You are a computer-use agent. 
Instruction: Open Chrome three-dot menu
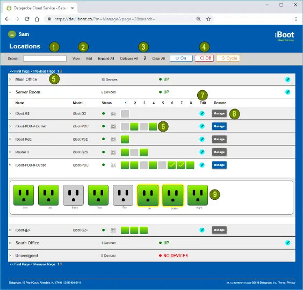[296, 19]
